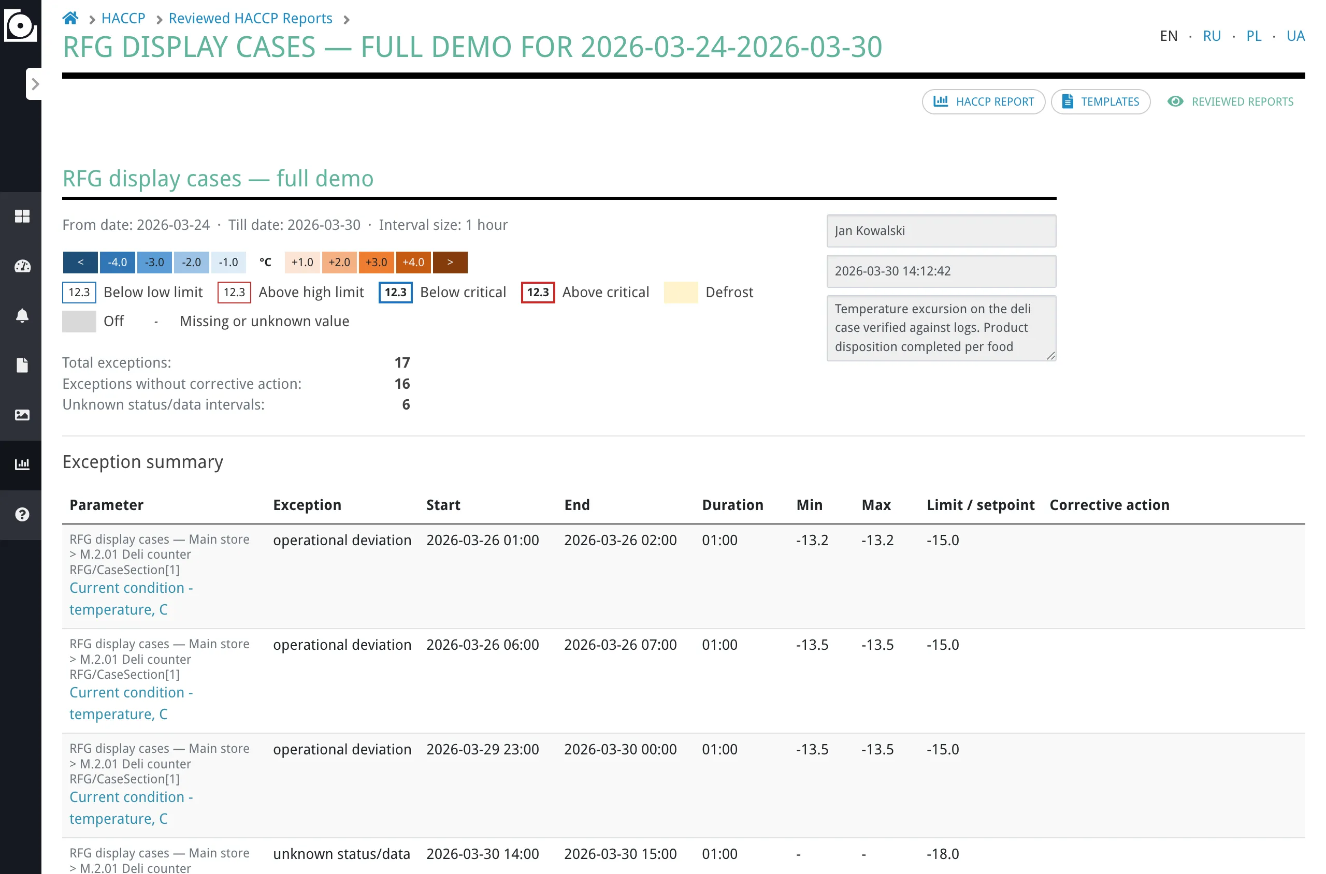Click the -3.0 blue legend swatch
The image size is (1326, 874).
pos(154,263)
